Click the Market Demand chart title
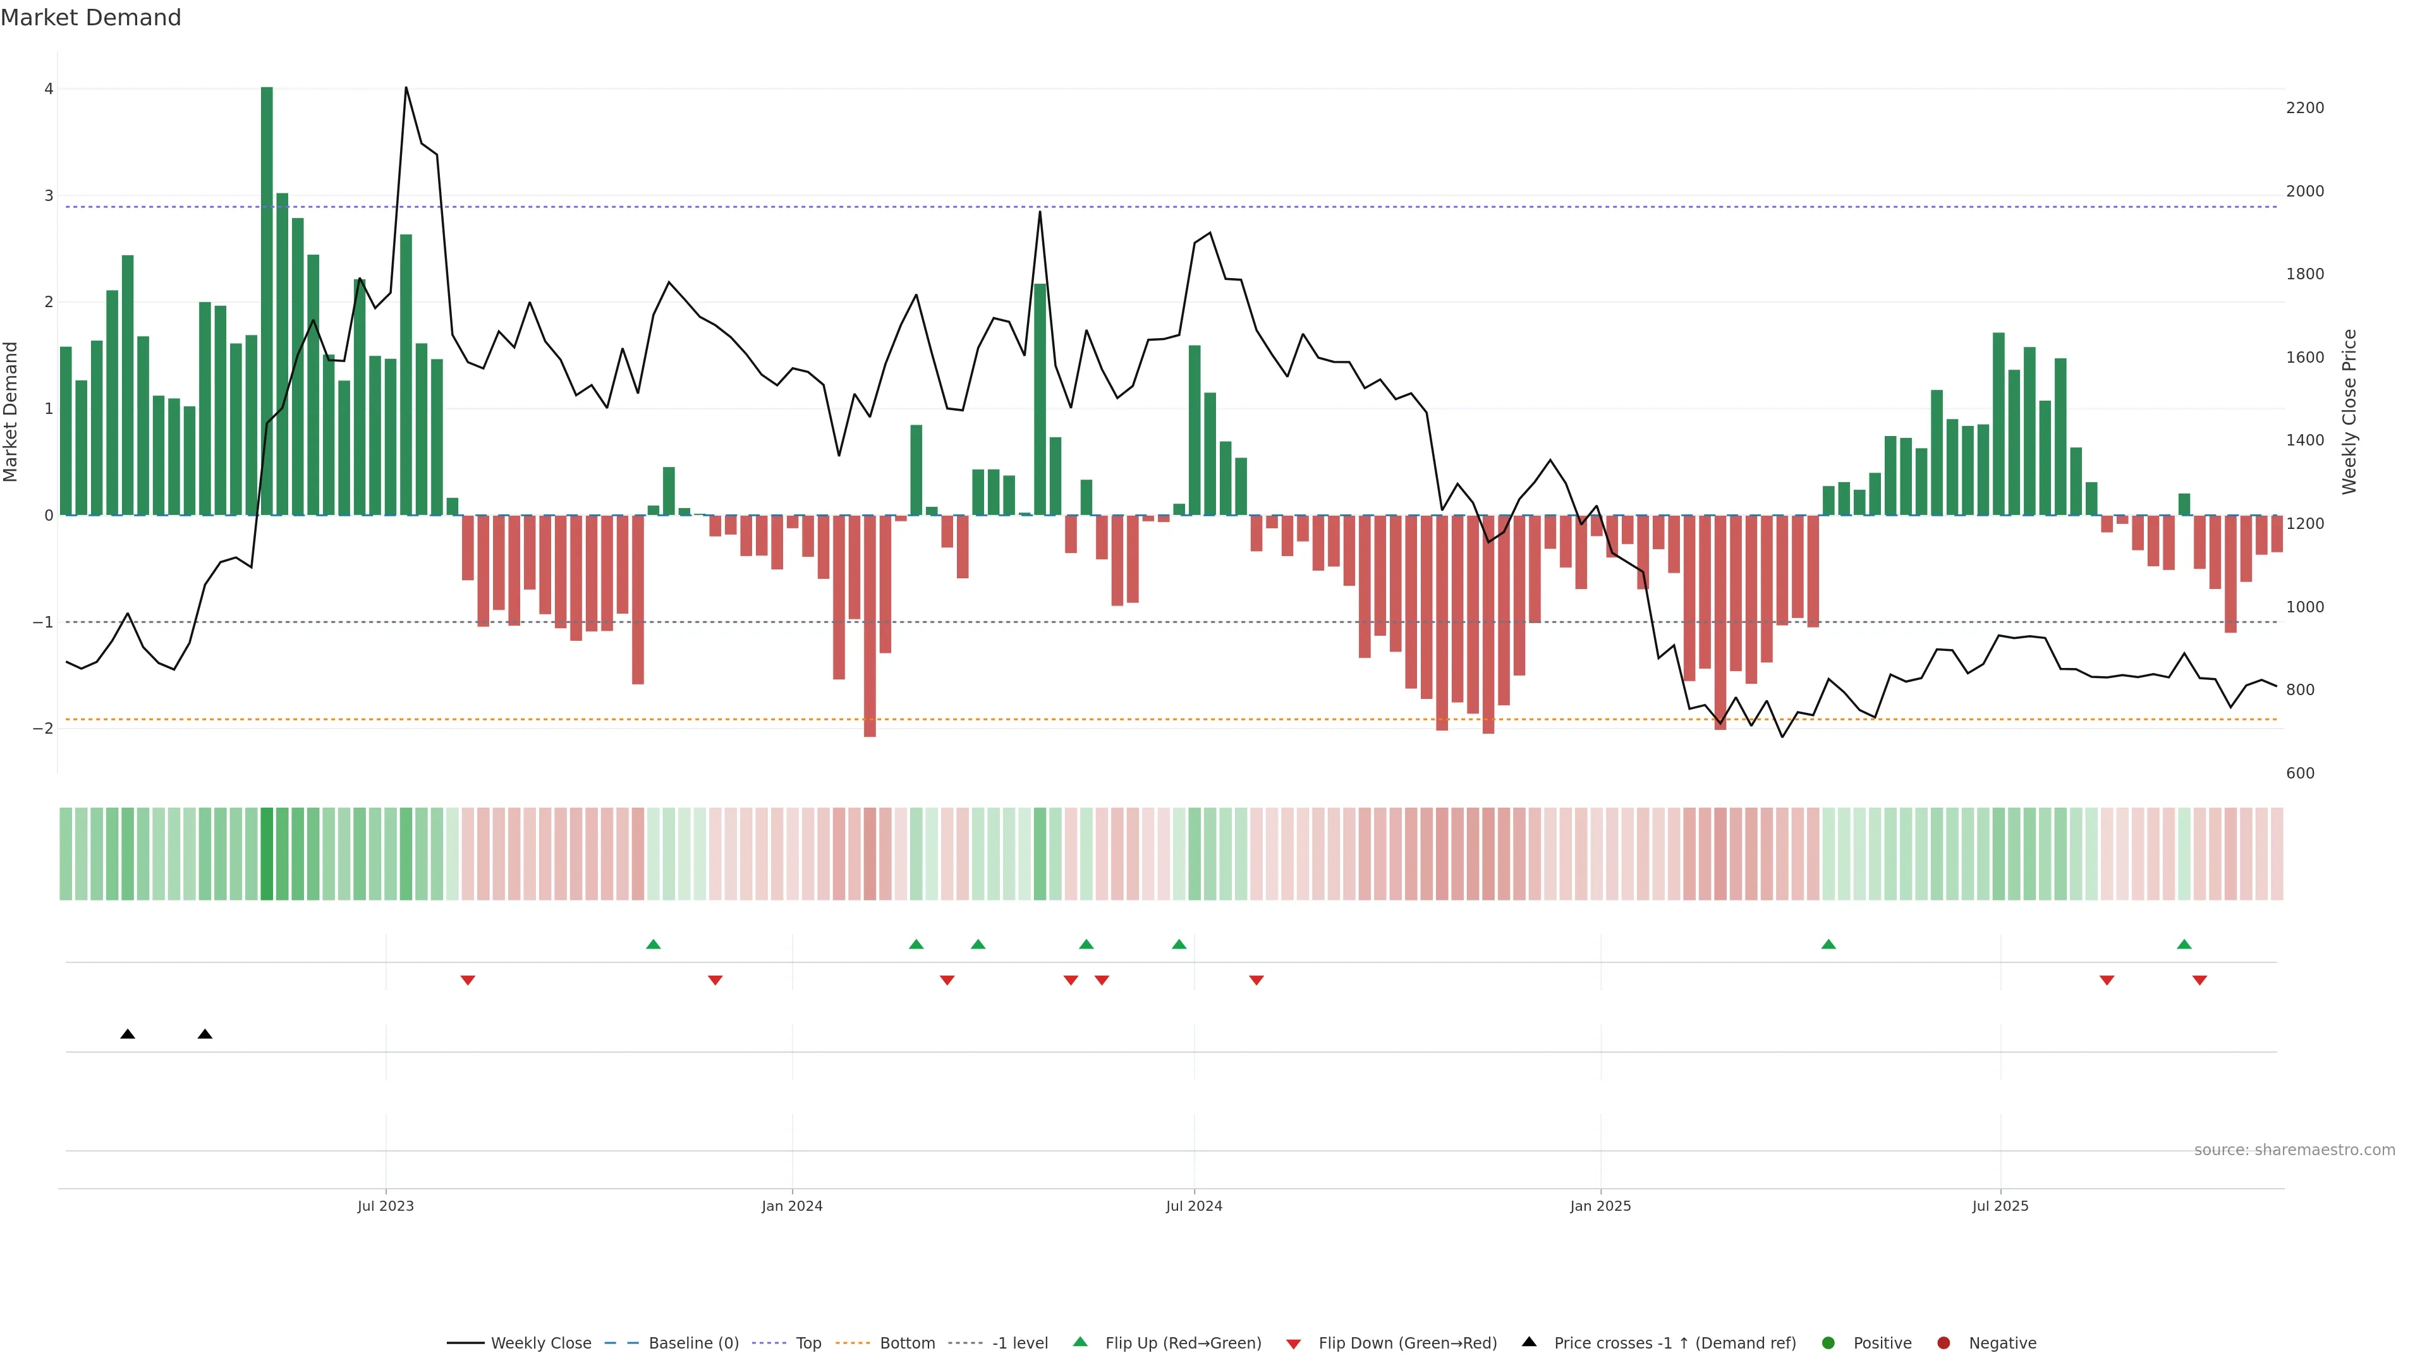The width and height of the screenshot is (2427, 1365). [90, 18]
